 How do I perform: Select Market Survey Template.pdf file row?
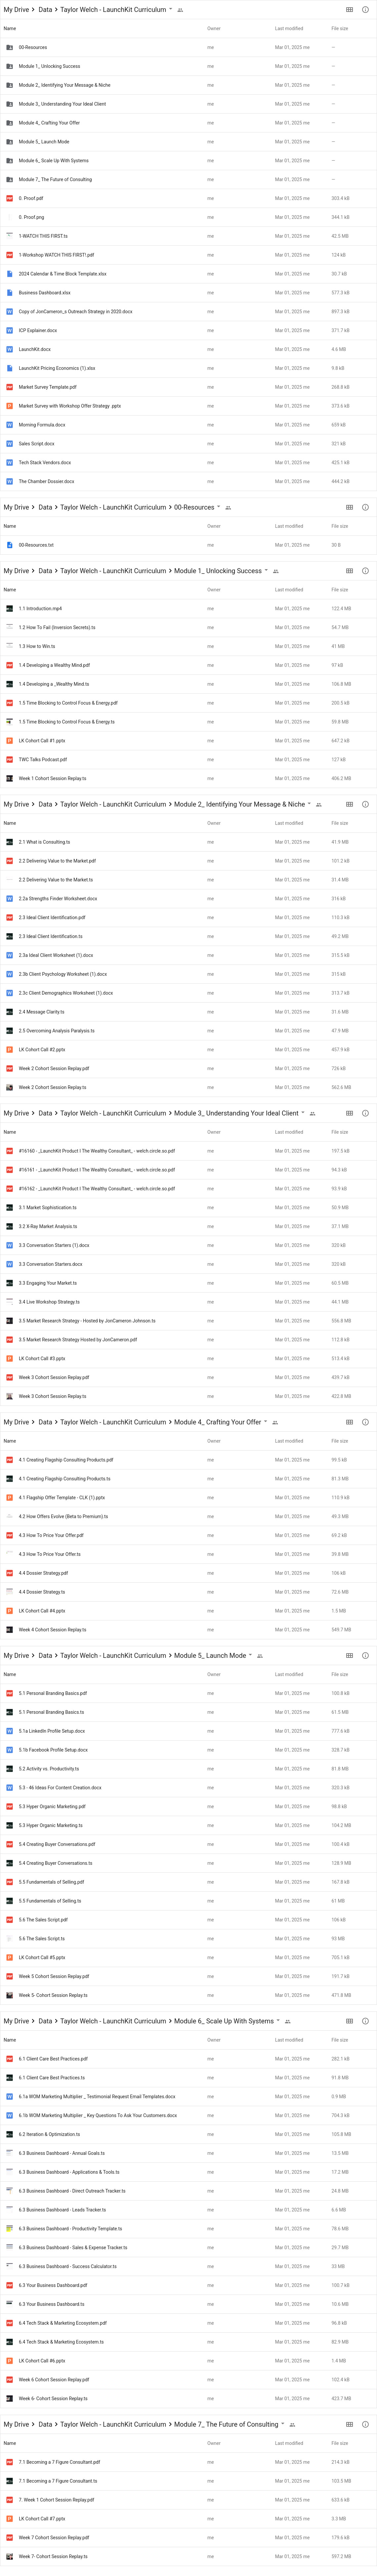(188, 387)
